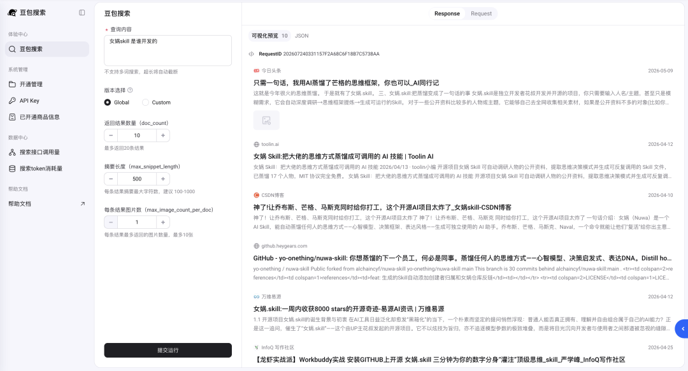Image resolution: width=688 pixels, height=371 pixels.
Task: Select the JSON tab
Action: (x=301, y=36)
